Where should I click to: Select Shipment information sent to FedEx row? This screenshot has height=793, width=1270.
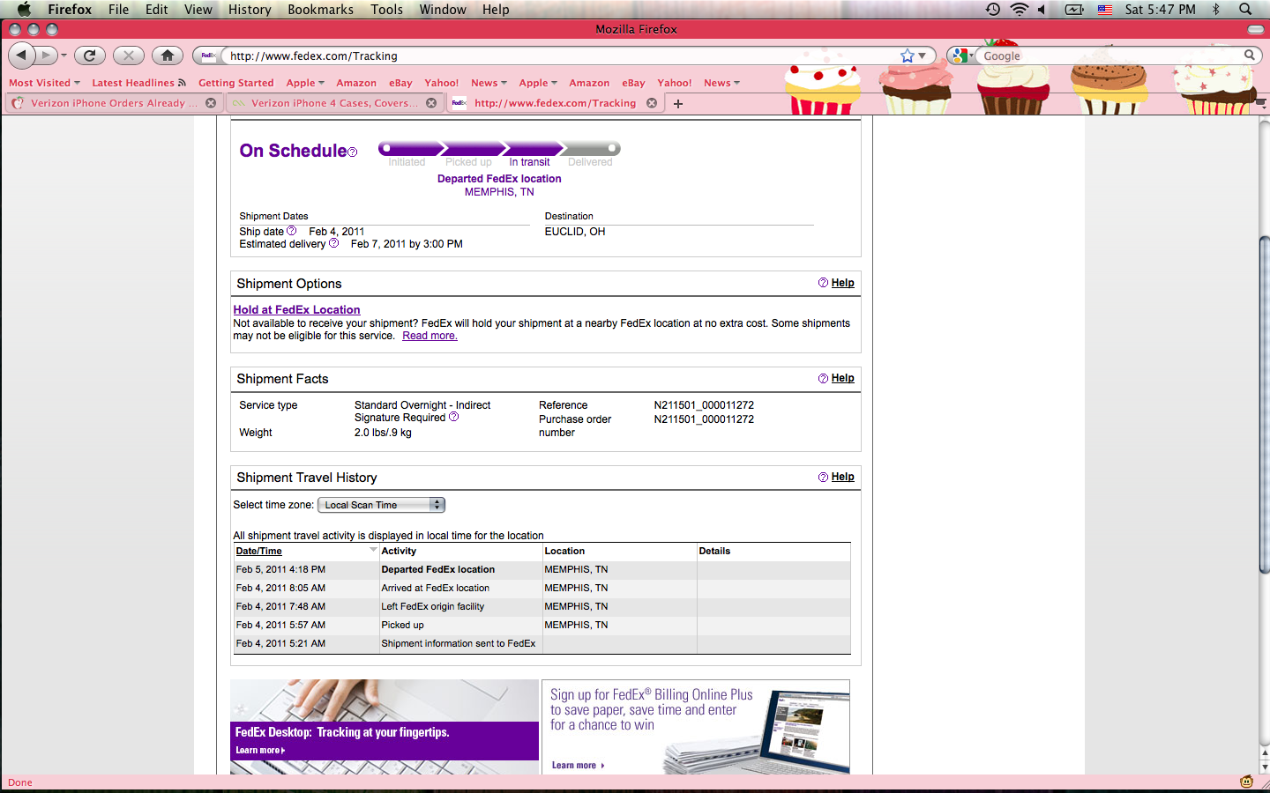click(542, 643)
